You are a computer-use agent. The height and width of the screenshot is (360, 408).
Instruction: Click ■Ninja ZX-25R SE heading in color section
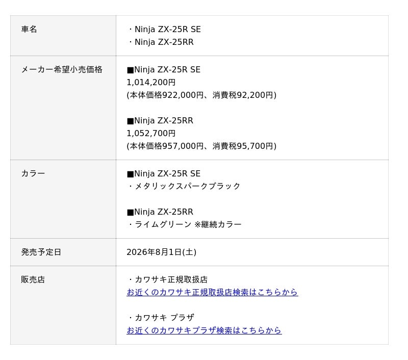tap(164, 174)
